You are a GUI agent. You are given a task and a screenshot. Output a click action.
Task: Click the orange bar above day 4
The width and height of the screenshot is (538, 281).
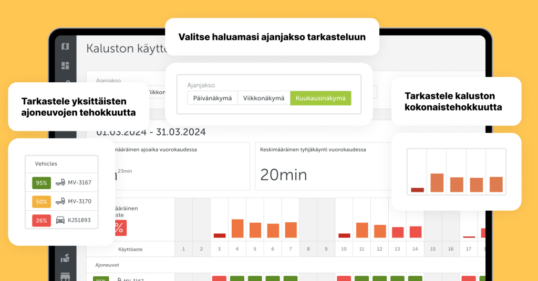[x=237, y=228]
